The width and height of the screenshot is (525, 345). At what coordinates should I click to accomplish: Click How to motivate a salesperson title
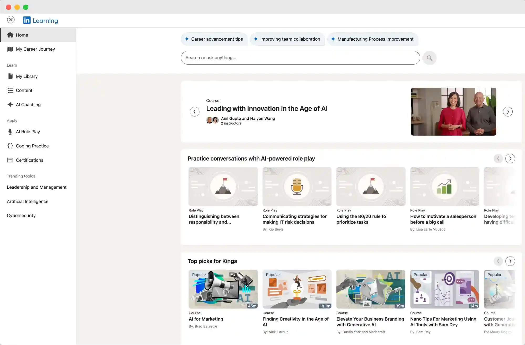[x=443, y=219]
